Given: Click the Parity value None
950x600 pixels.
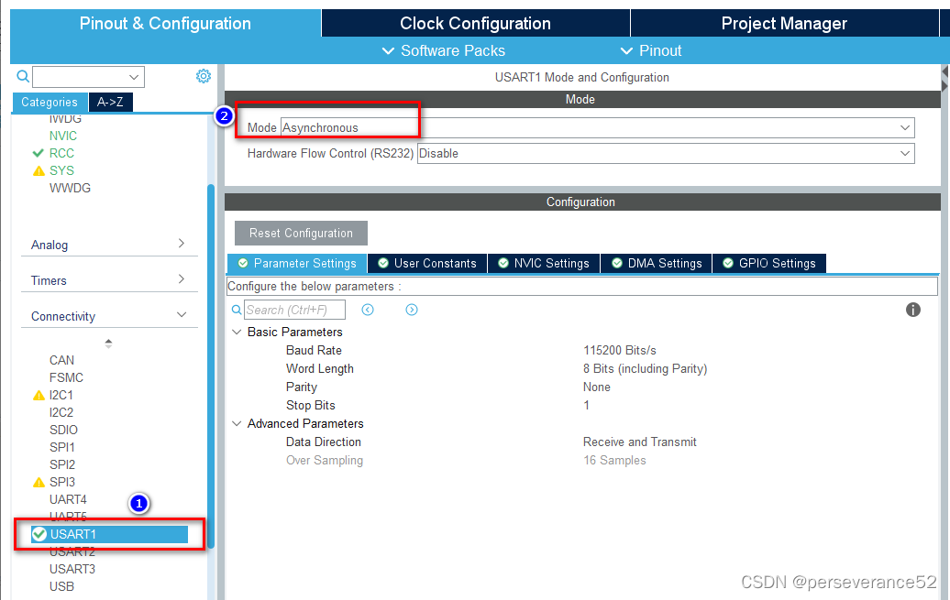Looking at the screenshot, I should click(597, 387).
